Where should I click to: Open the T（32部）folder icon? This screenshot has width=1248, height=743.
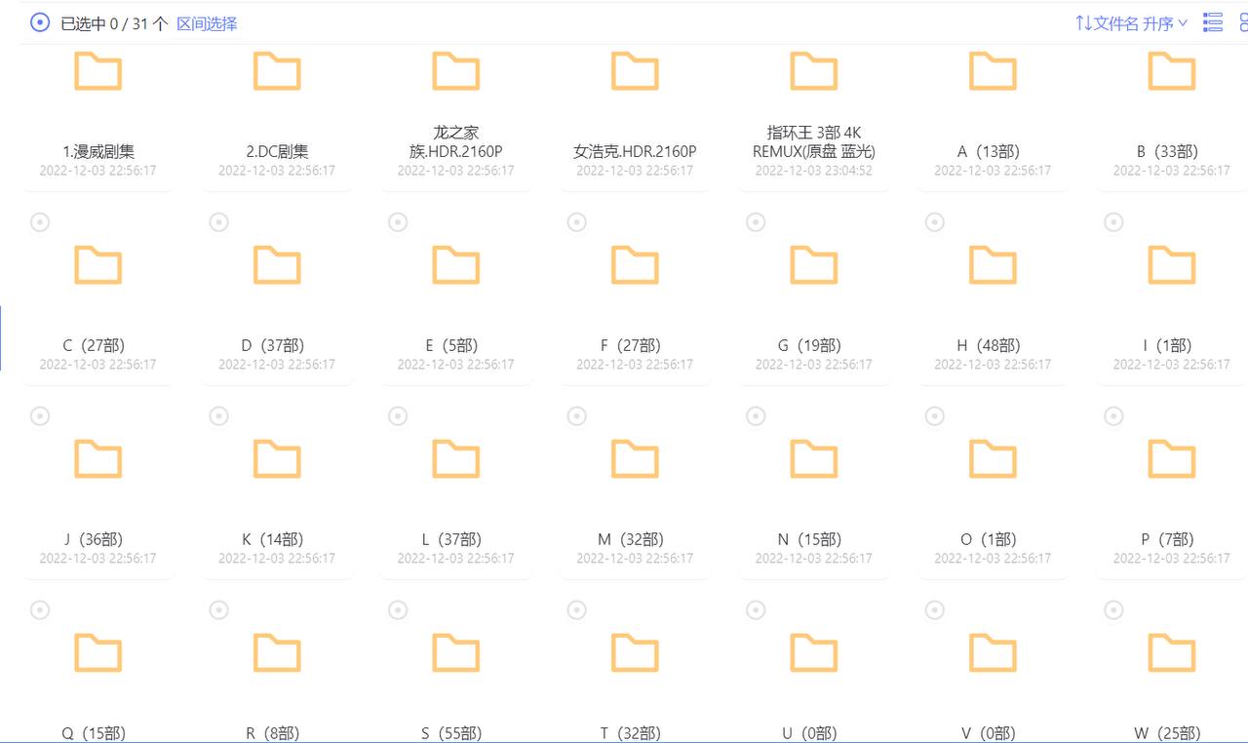[x=635, y=652]
